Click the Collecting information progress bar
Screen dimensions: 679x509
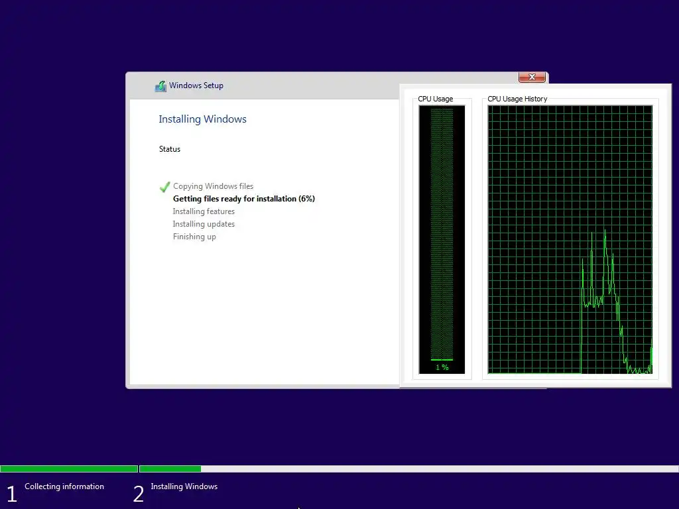69,469
